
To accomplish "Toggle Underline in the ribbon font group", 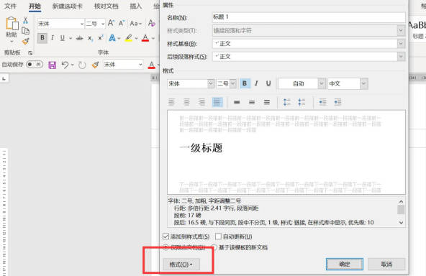I will tap(63, 37).
